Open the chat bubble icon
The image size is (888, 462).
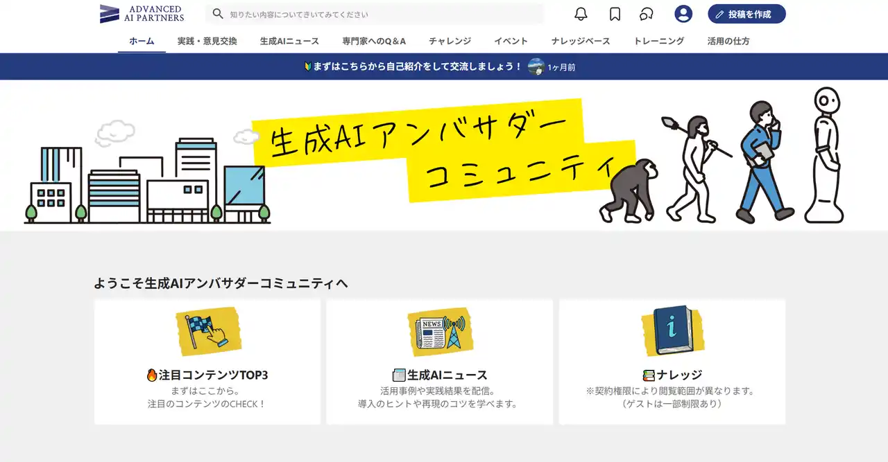coord(647,13)
